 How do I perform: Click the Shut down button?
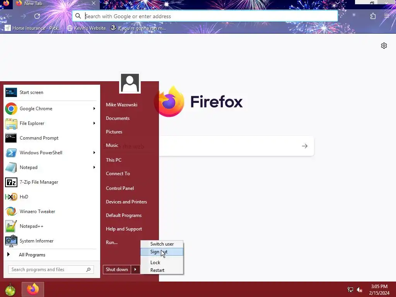click(117, 270)
